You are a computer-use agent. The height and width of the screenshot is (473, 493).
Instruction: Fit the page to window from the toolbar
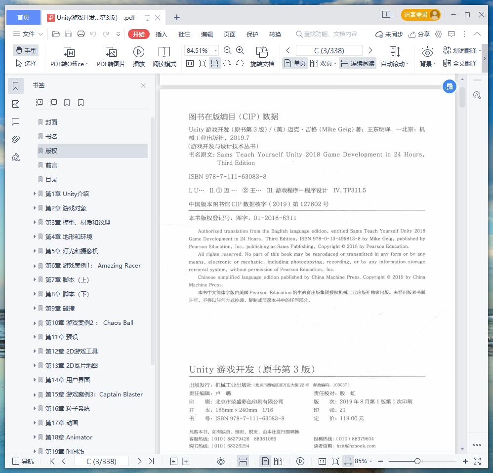[202, 64]
